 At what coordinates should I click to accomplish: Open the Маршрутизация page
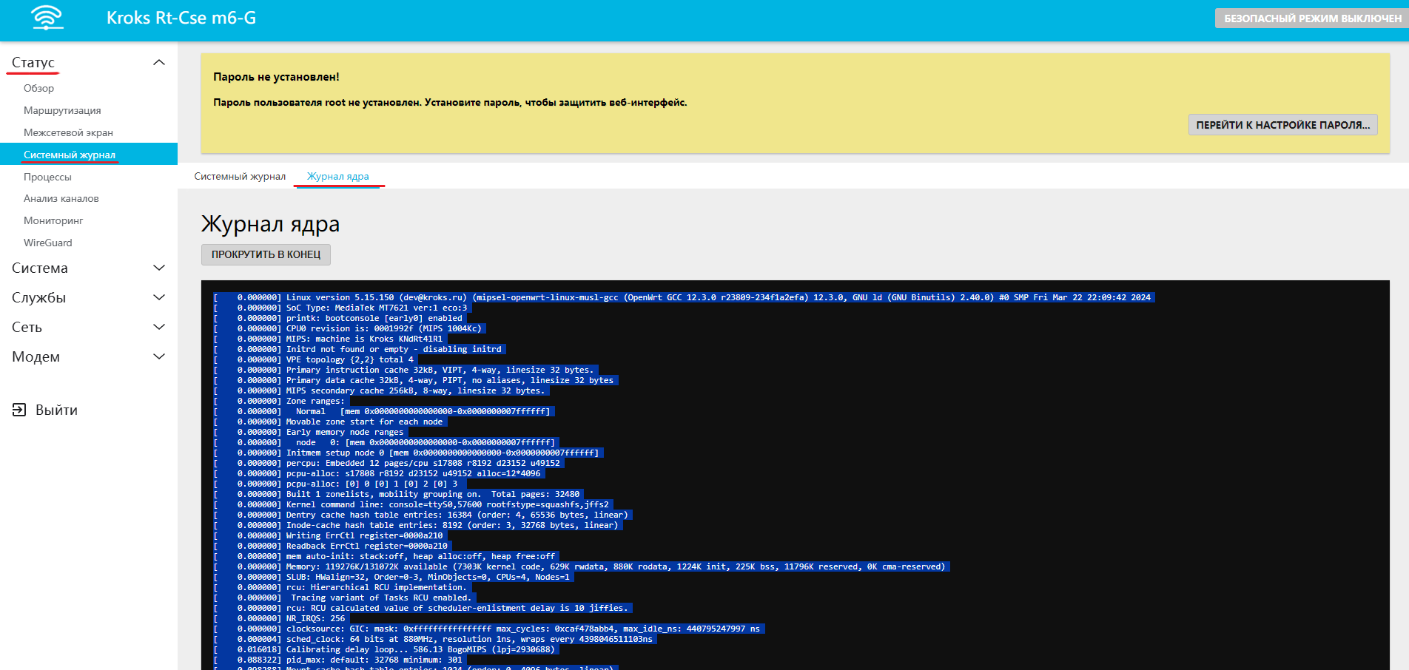point(62,110)
